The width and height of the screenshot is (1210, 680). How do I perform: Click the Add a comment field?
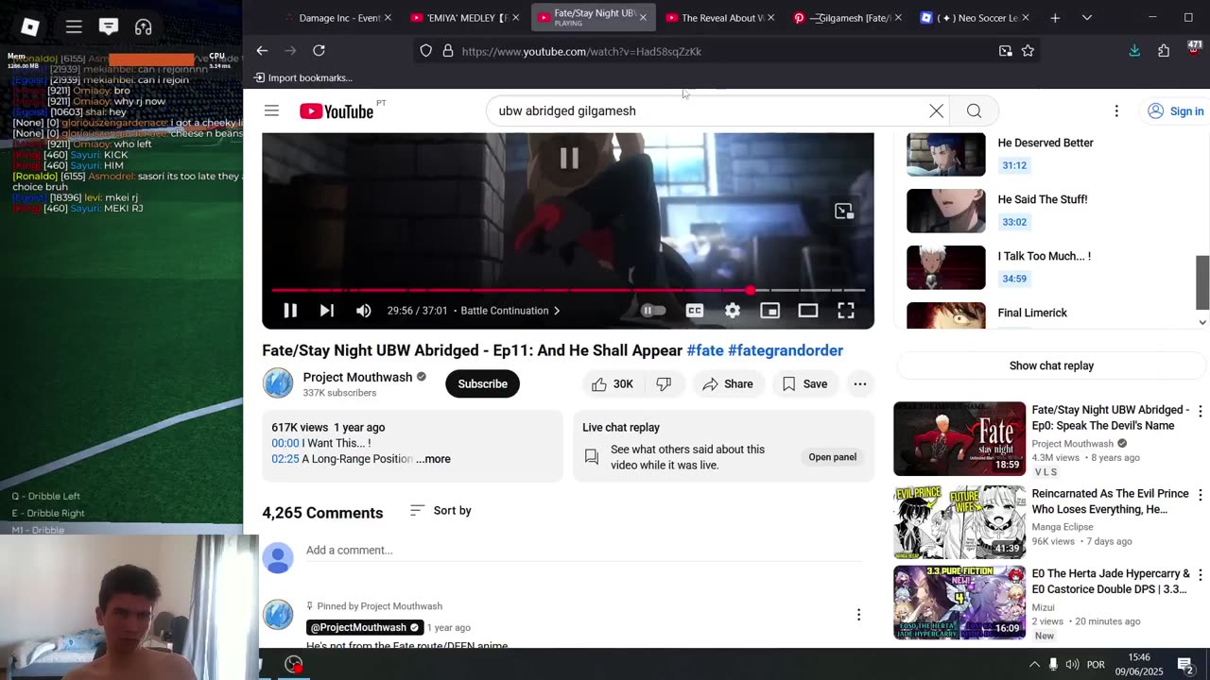(x=583, y=551)
